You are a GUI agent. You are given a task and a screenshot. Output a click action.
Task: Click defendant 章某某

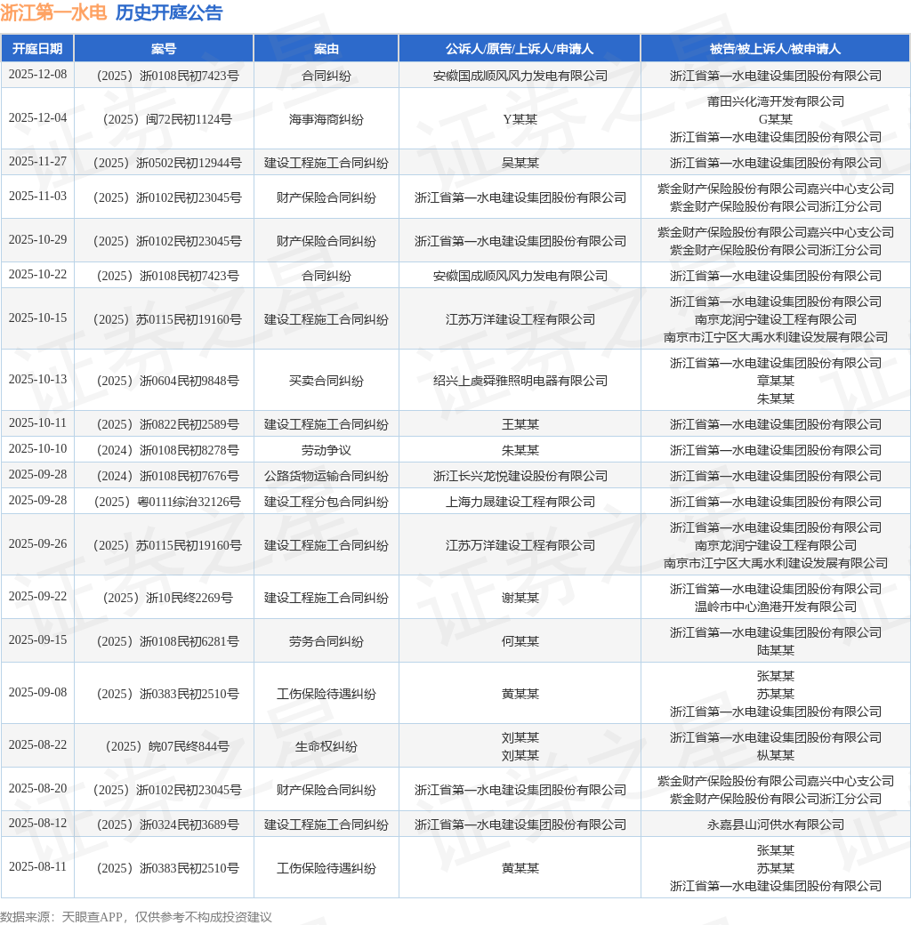[x=775, y=381]
